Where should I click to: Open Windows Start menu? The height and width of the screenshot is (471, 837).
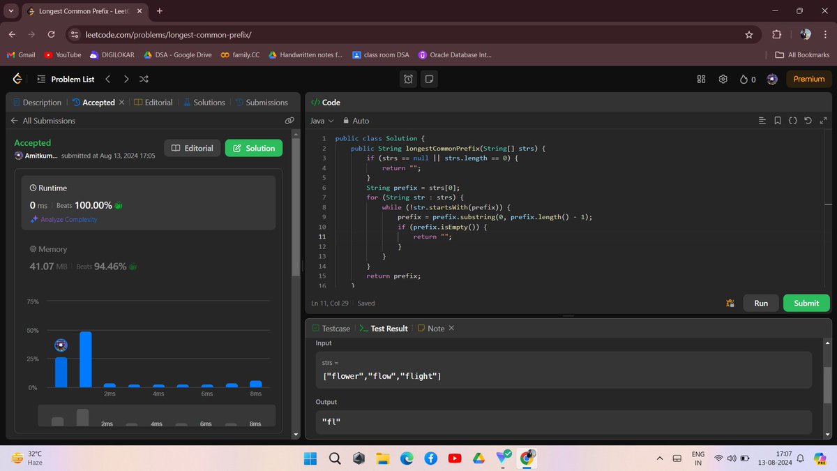(x=310, y=458)
